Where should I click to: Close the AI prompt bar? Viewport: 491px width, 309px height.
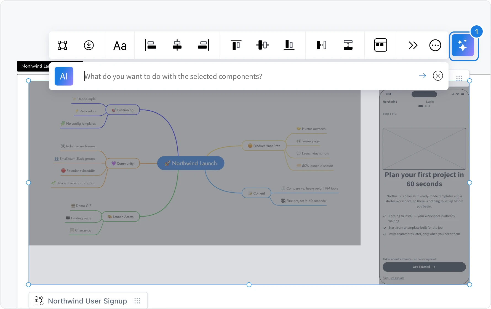(438, 76)
